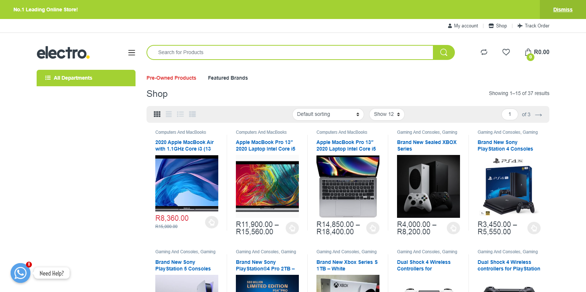Click the Need Help? chat label

click(52, 273)
